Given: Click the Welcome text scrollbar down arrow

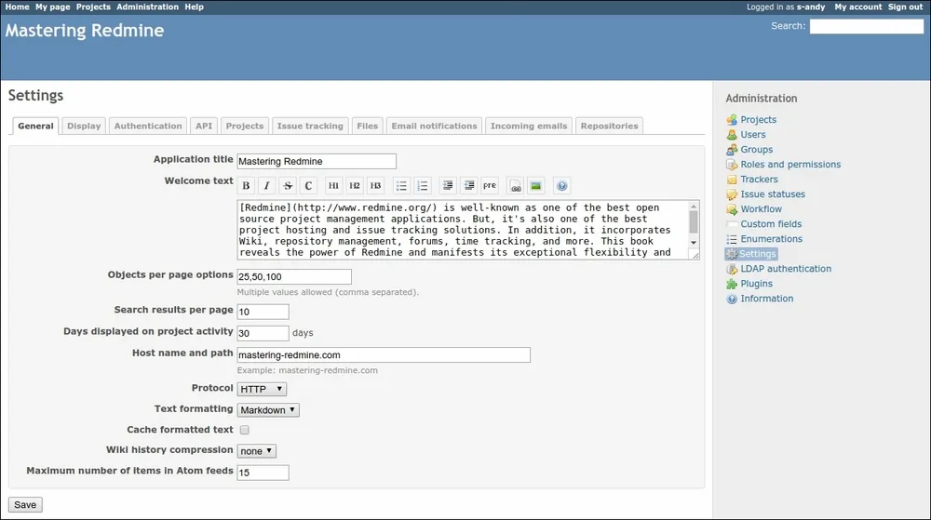Looking at the screenshot, I should coord(693,243).
